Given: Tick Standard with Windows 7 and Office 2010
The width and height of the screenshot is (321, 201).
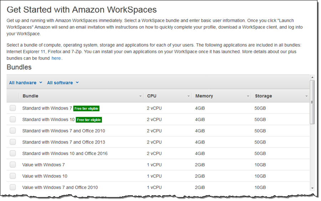Looking at the screenshot, I should click(x=13, y=131).
